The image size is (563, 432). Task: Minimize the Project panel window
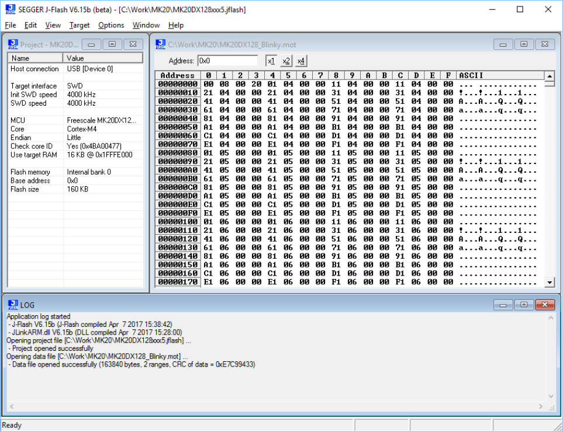pos(91,44)
